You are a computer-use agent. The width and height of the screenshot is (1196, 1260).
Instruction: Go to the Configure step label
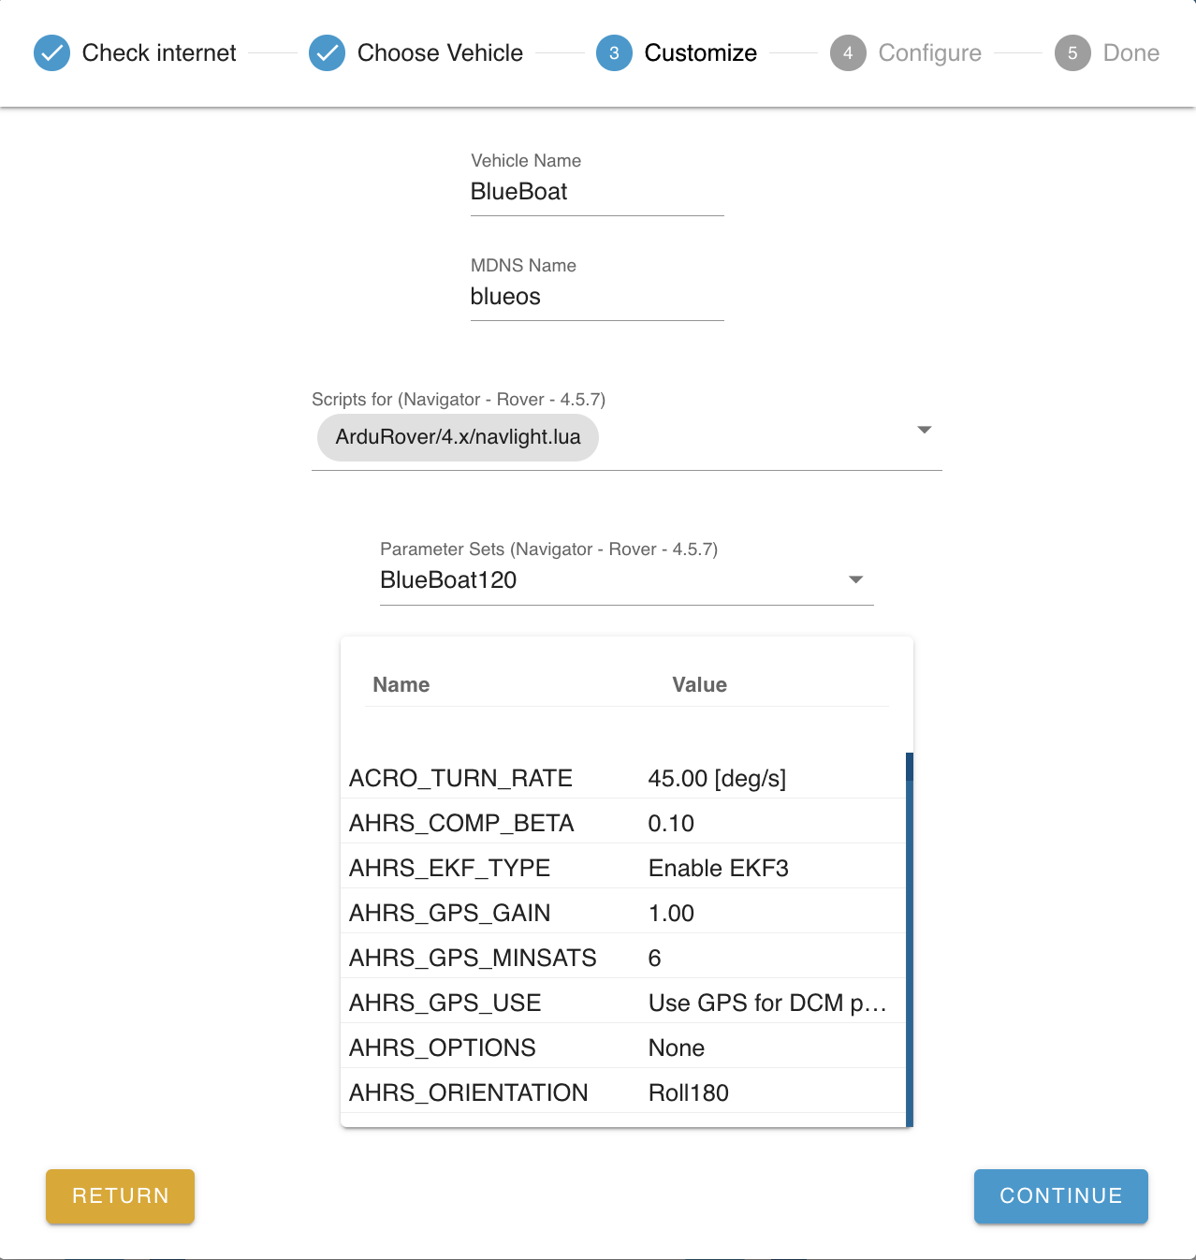[929, 53]
